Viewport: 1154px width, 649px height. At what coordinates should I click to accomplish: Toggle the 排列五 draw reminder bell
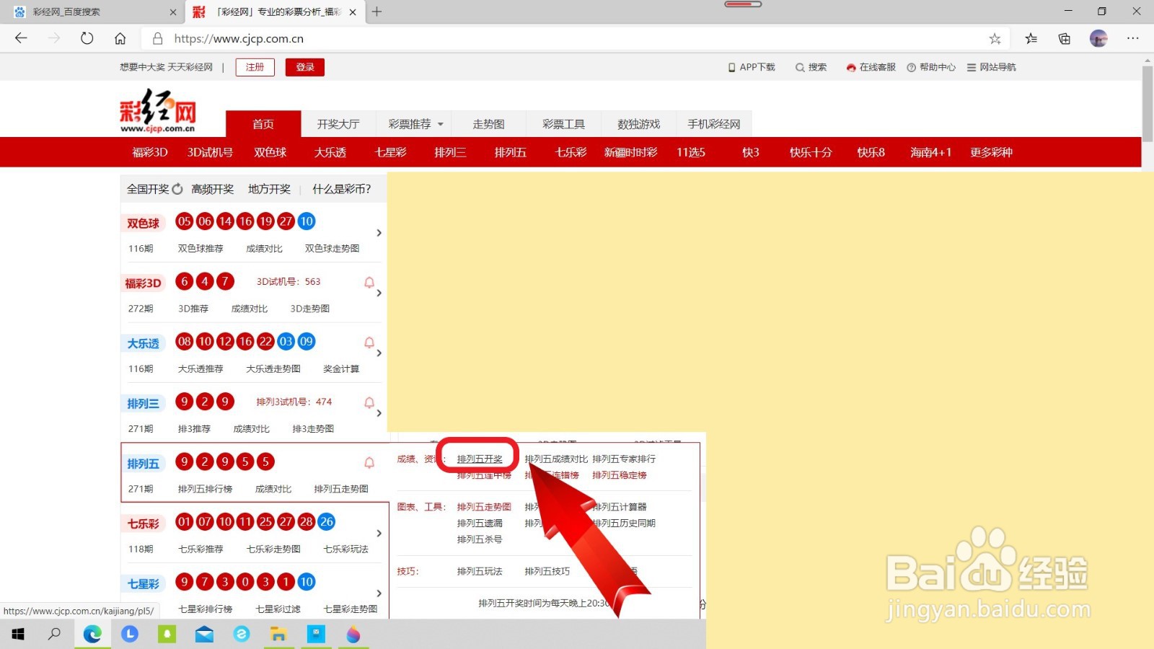[369, 463]
